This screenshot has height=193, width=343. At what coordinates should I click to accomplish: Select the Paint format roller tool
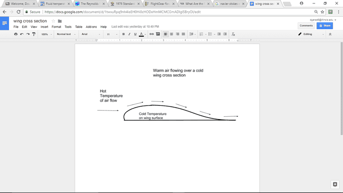(34, 34)
